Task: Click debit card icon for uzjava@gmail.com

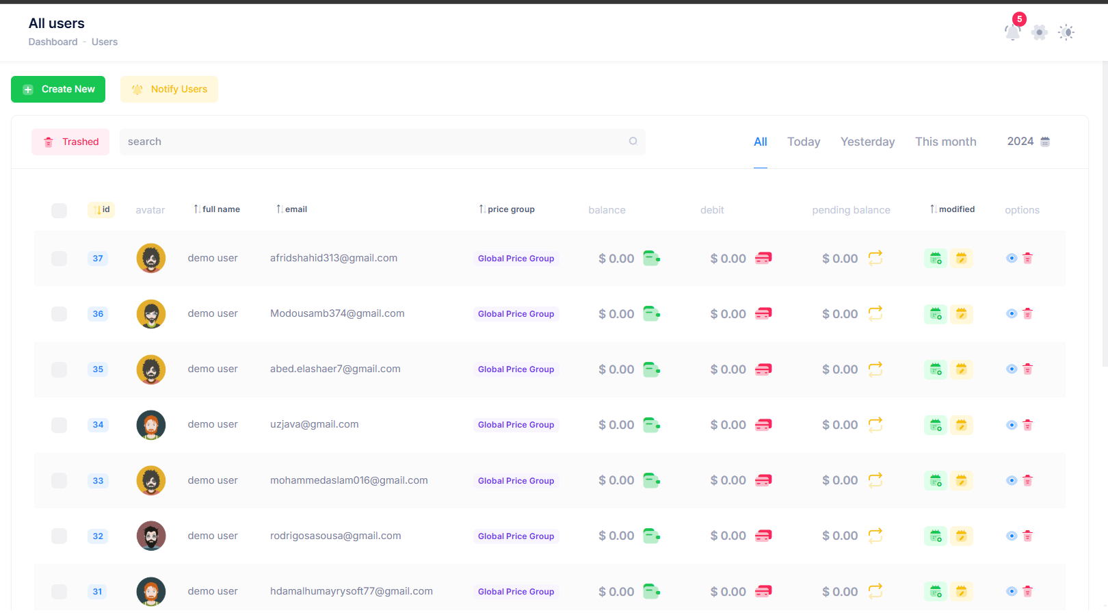Action: [763, 425]
